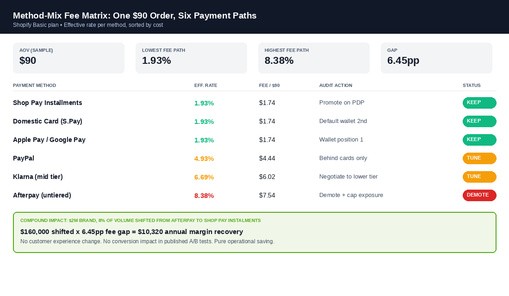The image size is (509, 296).
Task: Click the Payment Method column header
Action: [x=34, y=86]
